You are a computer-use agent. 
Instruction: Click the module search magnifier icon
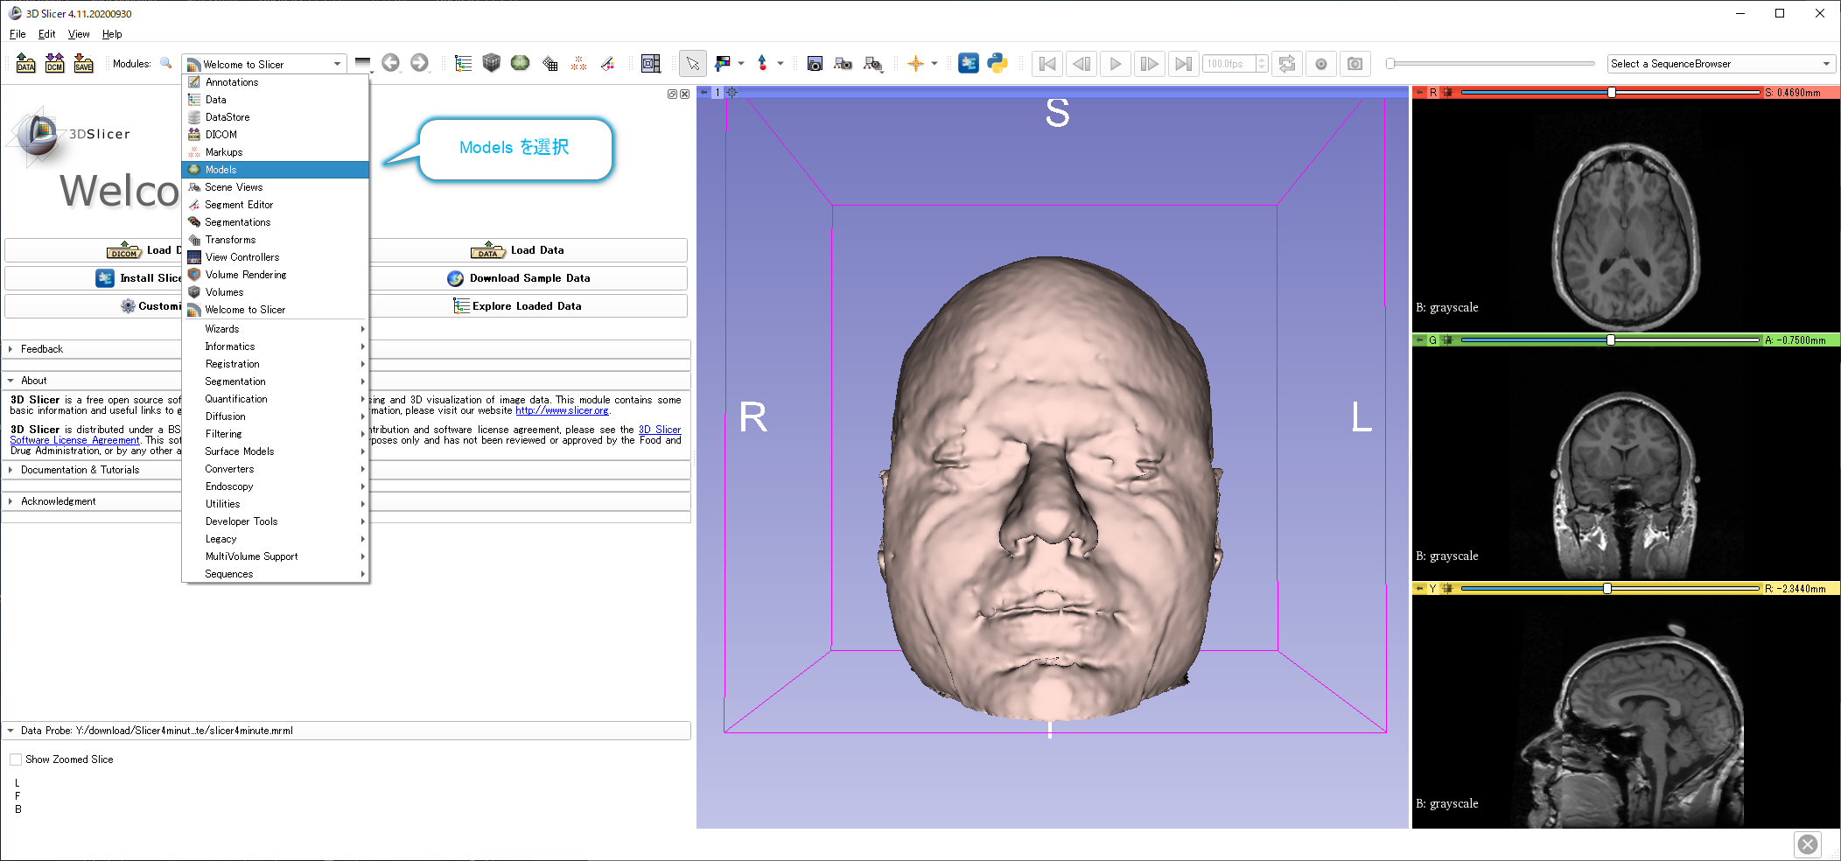[165, 64]
